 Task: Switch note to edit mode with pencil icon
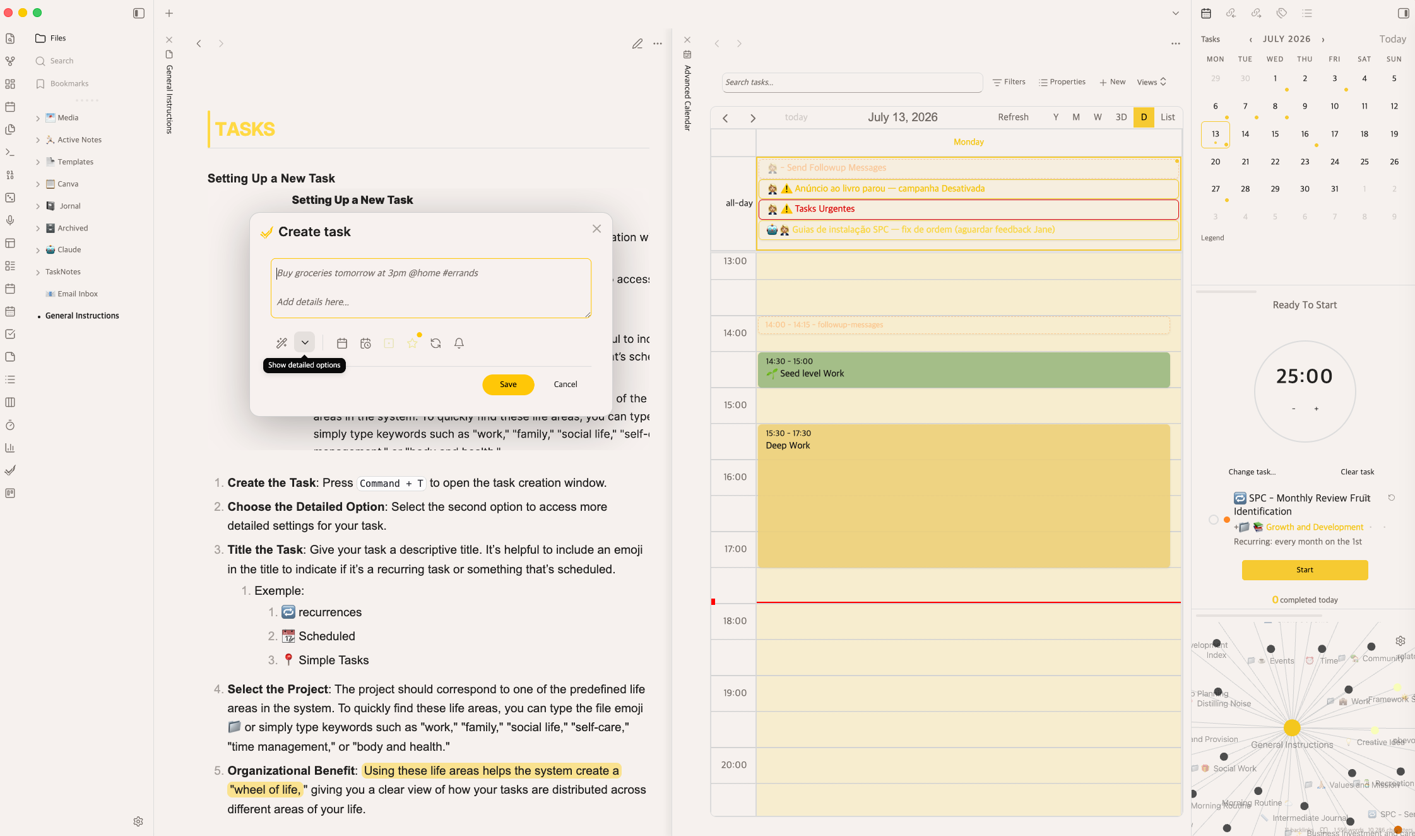(x=637, y=44)
